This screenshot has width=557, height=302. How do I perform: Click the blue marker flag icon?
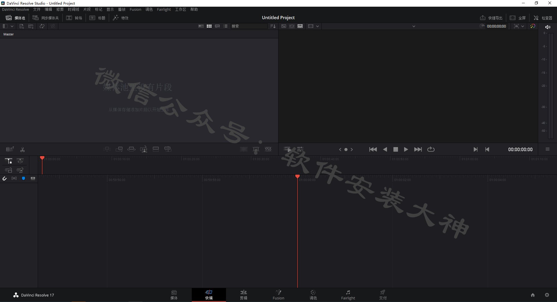point(23,178)
